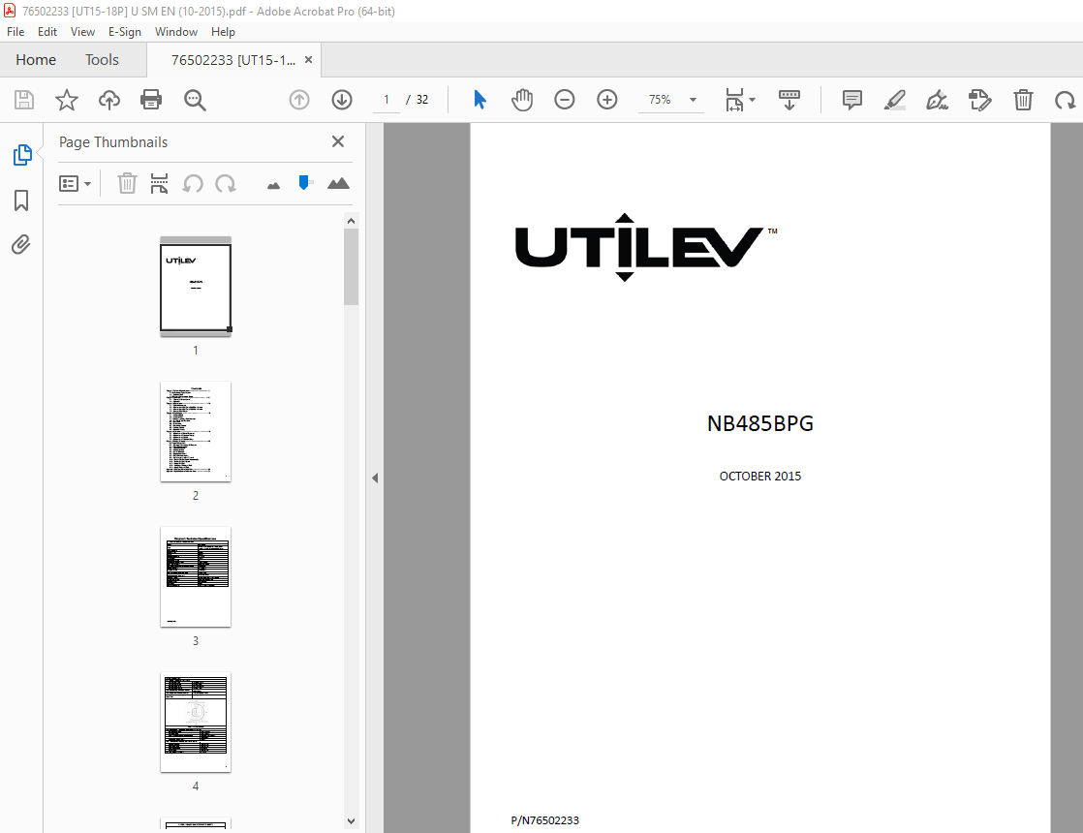Rotate thumbnail clockwise
1083x833 pixels.
click(x=225, y=184)
